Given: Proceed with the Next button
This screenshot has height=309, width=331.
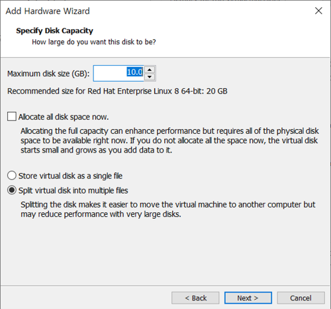Looking at the screenshot, I should pos(248,298).
